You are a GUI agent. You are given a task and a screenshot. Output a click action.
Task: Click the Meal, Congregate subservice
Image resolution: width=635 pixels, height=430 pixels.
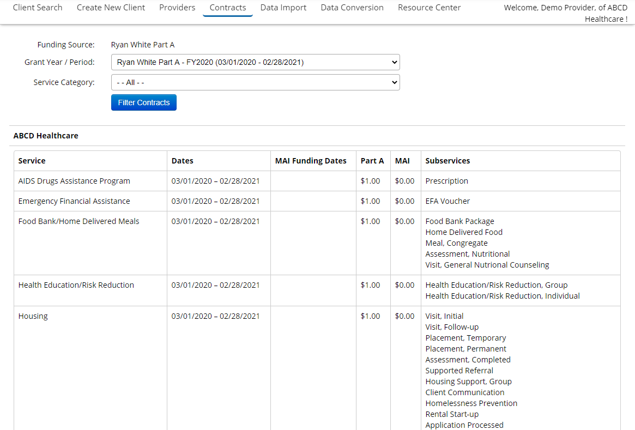point(456,244)
